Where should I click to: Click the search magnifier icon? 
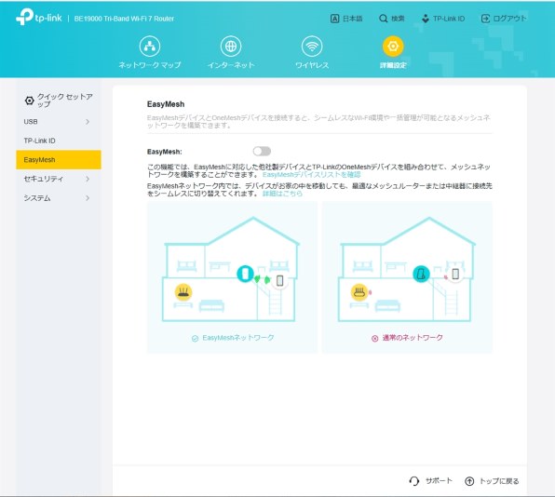click(x=383, y=19)
